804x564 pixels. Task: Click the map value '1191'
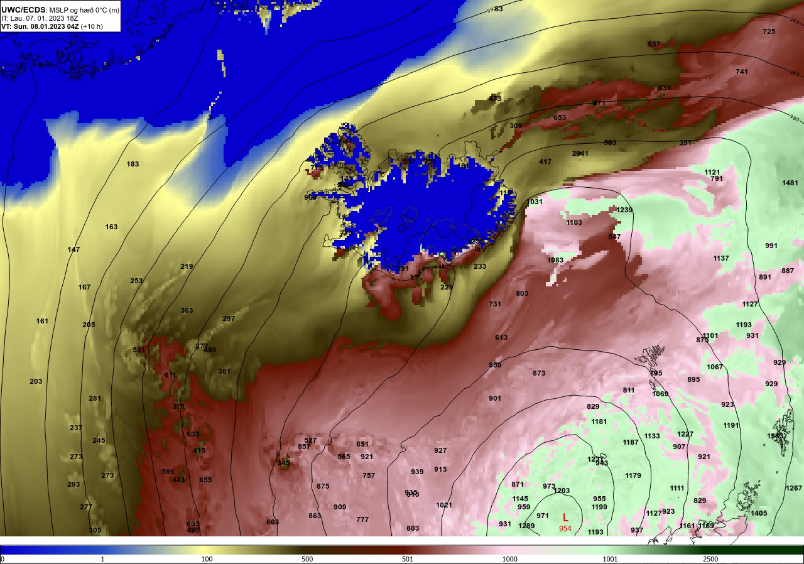pyautogui.click(x=731, y=425)
